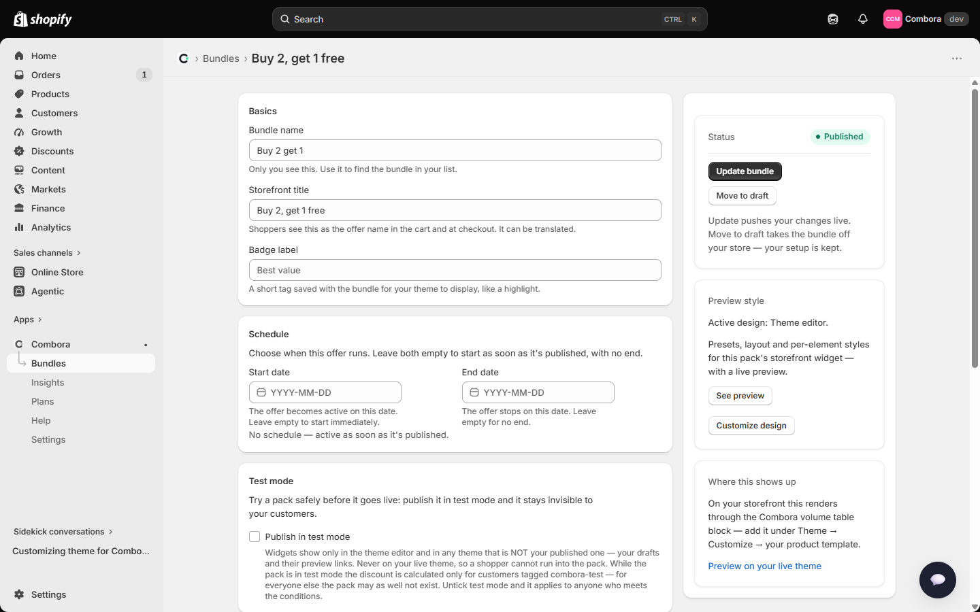Expand Sales channels section
980x612 pixels.
coord(47,253)
